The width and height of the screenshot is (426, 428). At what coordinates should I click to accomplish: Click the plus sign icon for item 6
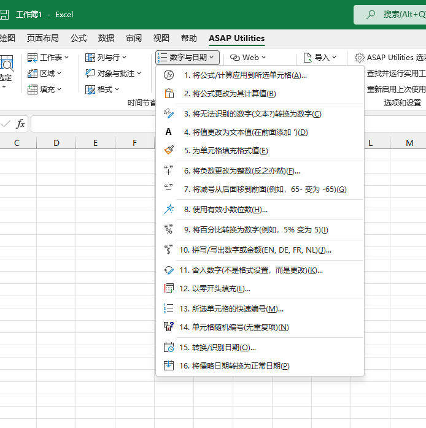(168, 170)
